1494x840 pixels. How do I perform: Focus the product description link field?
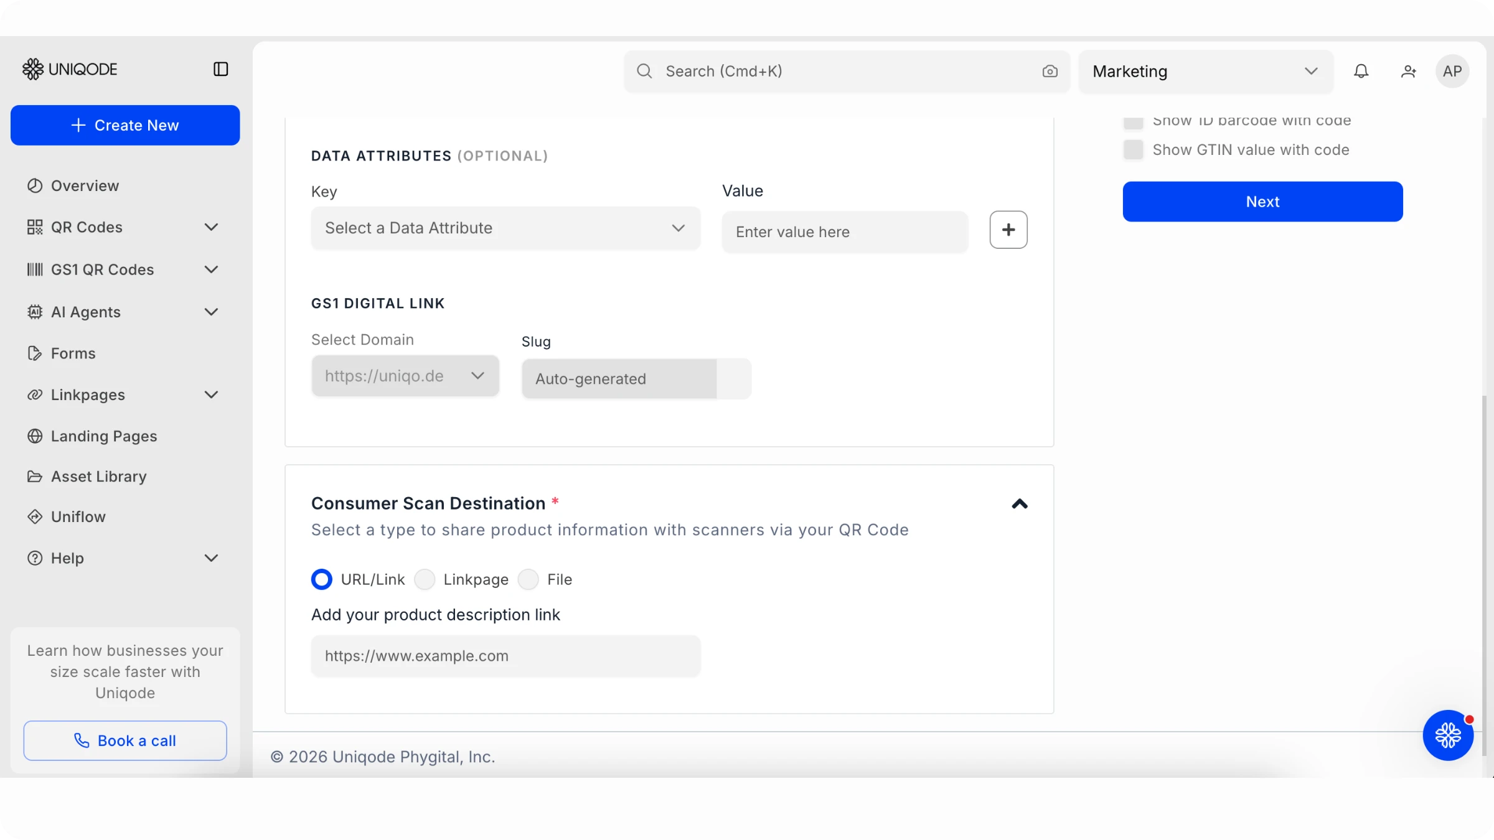pyautogui.click(x=505, y=656)
